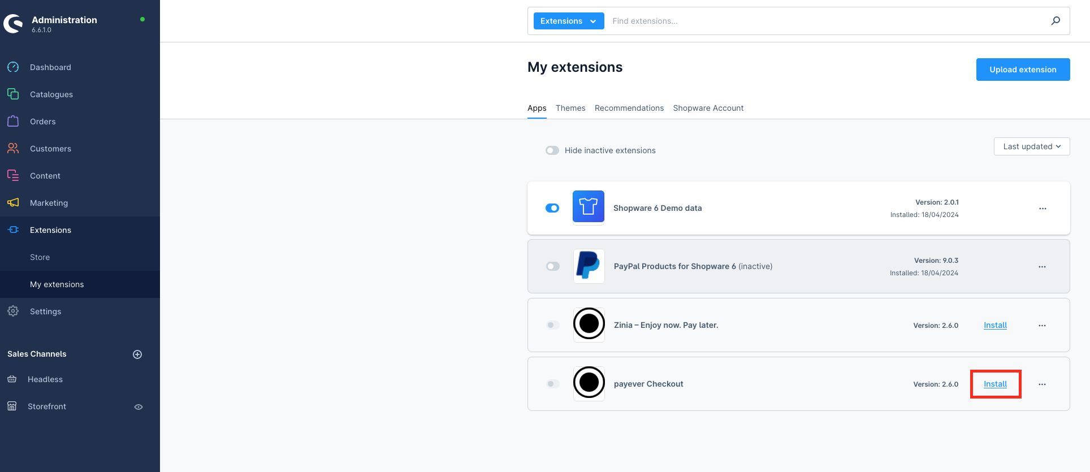Click the Headless basket icon
Image resolution: width=1090 pixels, height=472 pixels.
point(12,379)
